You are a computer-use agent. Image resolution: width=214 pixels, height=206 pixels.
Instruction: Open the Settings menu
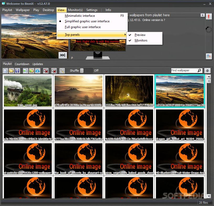click(x=92, y=10)
